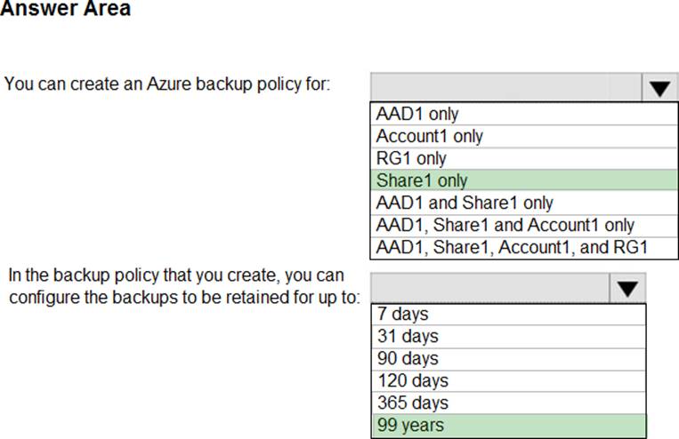Viewport: 679px width, 439px height.
Task: Select the 'AAD1 only' option
Action: pos(417,114)
